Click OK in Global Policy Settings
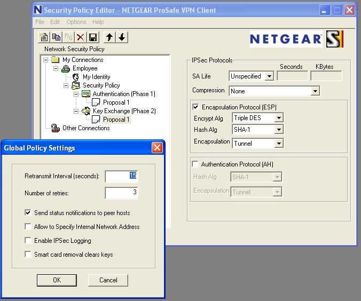 pyautogui.click(x=57, y=280)
